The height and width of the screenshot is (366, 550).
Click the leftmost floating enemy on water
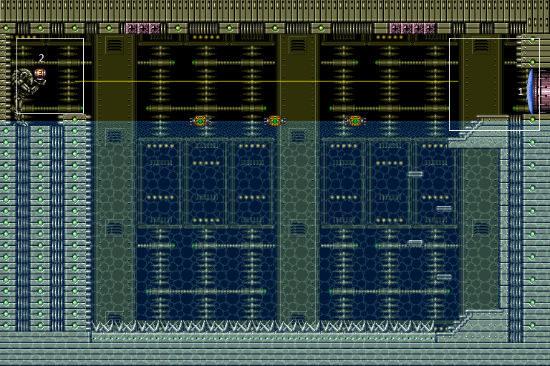coord(201,121)
